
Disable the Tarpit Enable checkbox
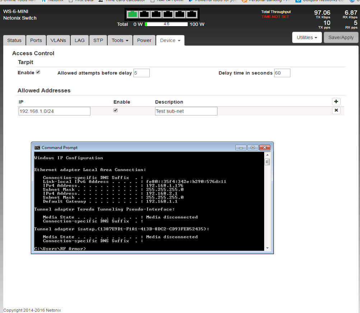coord(38,72)
